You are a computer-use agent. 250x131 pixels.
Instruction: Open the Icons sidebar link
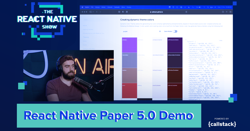tap(85, 41)
